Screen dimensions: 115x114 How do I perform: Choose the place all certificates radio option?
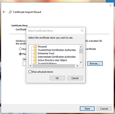click(20, 54)
